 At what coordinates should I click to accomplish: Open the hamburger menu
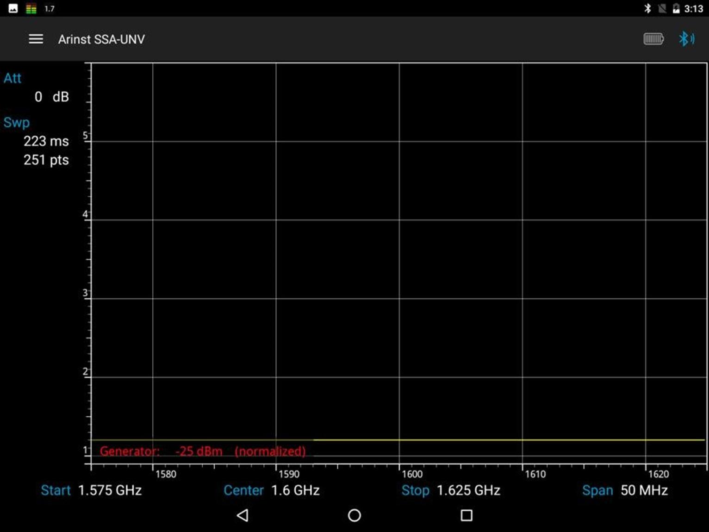36,39
